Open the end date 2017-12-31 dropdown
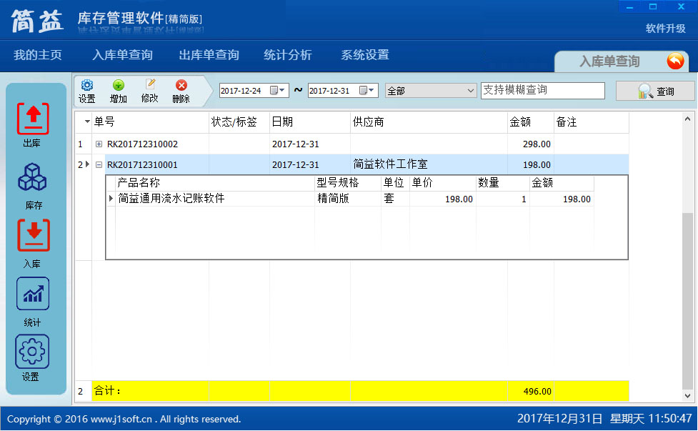The image size is (698, 431). pos(372,91)
